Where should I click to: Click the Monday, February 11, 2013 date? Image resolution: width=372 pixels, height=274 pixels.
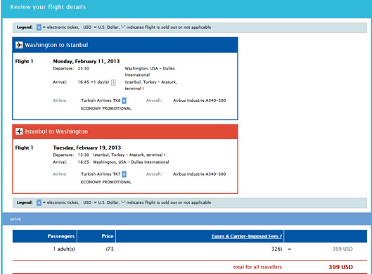[86, 61]
